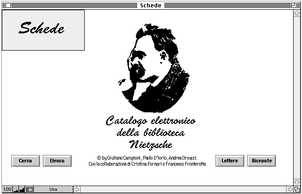Click the 'Nietzsche' script title line
This screenshot has height=194, width=302.
151,144
